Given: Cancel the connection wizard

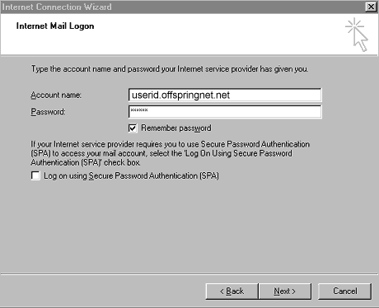Looking at the screenshot, I should click(x=345, y=292).
